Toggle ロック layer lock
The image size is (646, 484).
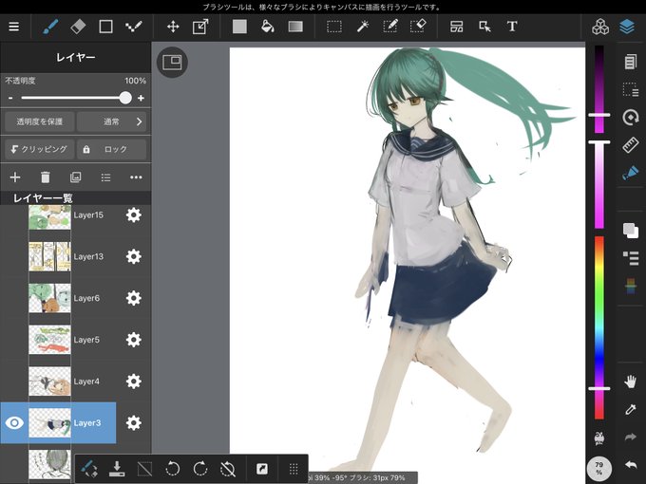point(112,149)
